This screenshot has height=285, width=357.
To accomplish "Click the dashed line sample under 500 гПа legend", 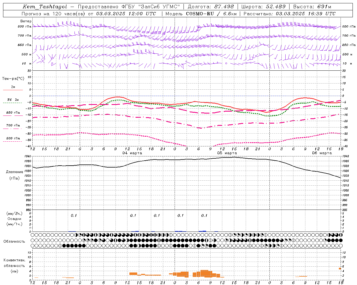I will pyautogui.click(x=12, y=142).
